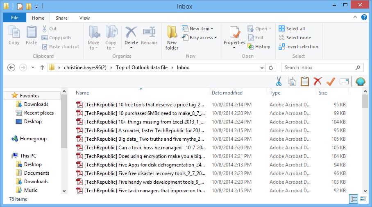Open Music under This PC
The height and width of the screenshot is (207, 372).
tap(27, 190)
